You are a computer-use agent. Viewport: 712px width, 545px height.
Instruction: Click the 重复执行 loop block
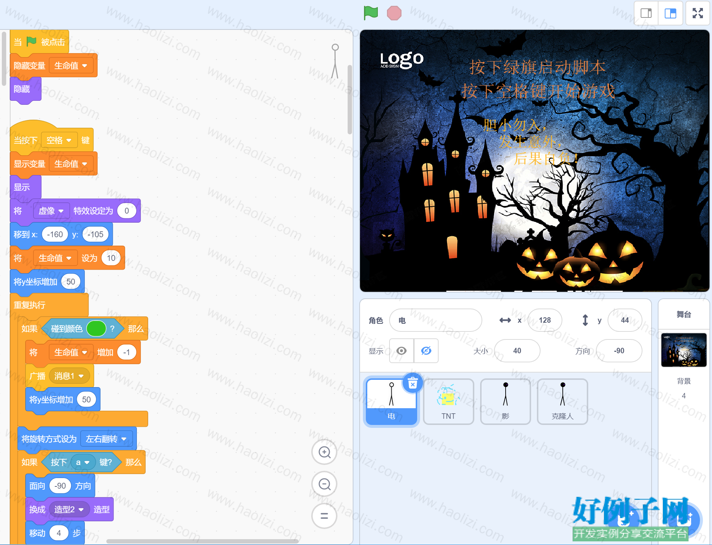(49, 305)
